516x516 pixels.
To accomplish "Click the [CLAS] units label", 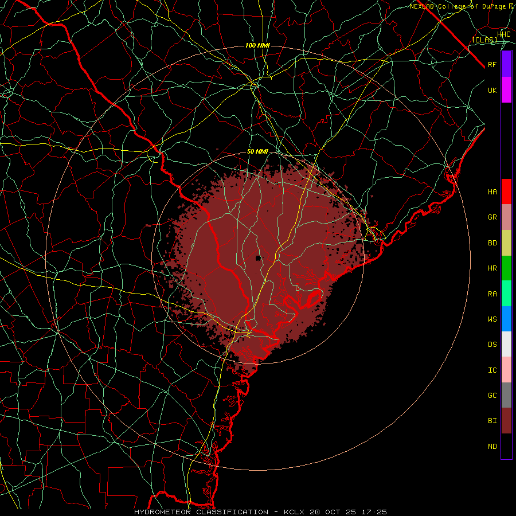I will click(484, 40).
